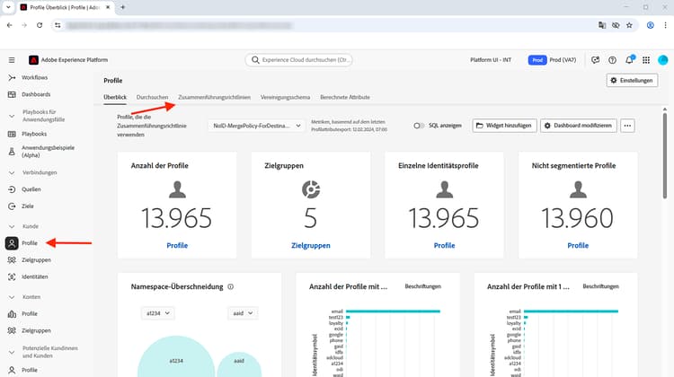Open the notifications bell icon

[629, 59]
